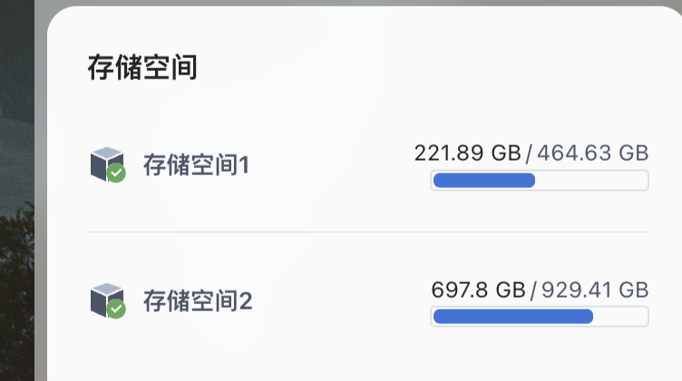Click the 929.41 GB total capacity text
This screenshot has width=682, height=381.
594,289
